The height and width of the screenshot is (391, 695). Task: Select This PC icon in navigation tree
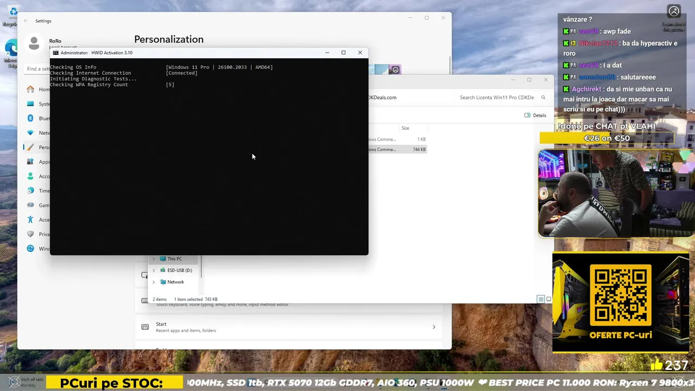click(x=163, y=259)
